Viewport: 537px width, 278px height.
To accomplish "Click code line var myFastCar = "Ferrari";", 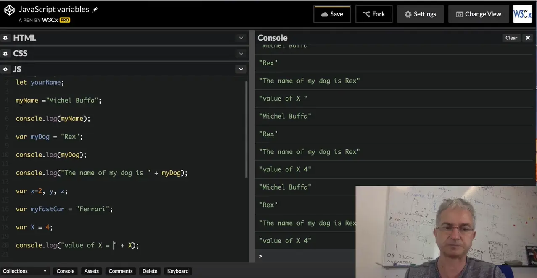I will pos(64,208).
